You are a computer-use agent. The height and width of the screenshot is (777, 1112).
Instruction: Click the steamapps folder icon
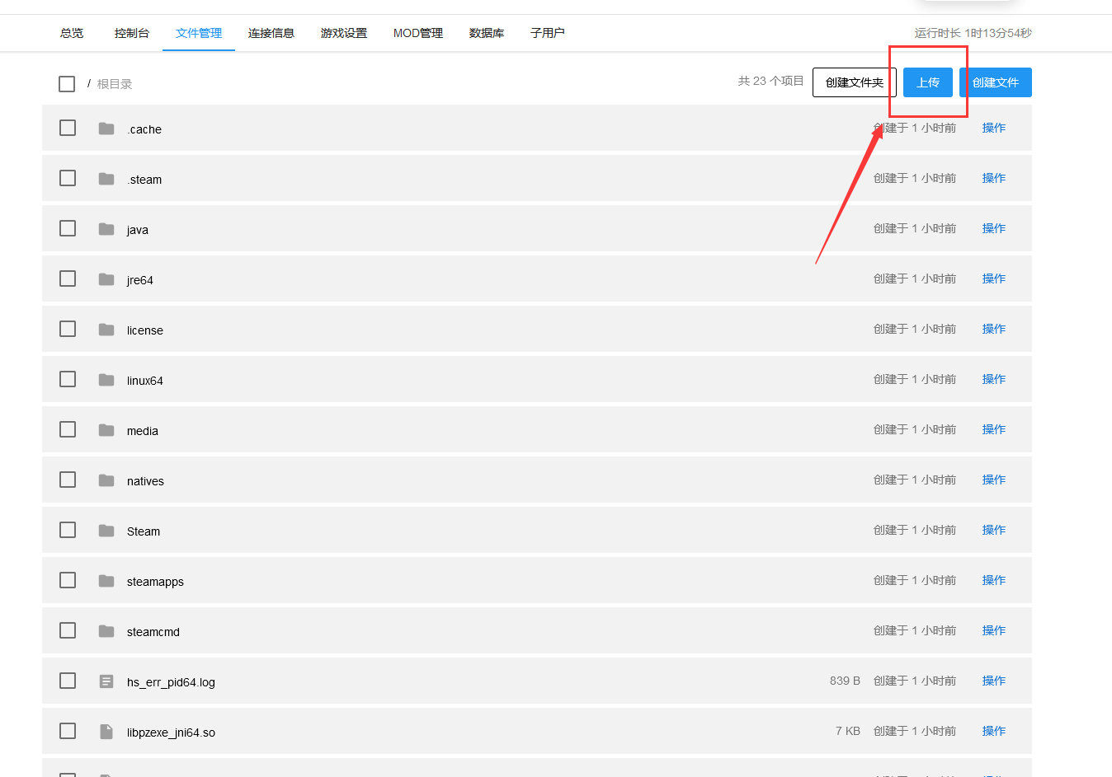click(x=106, y=581)
